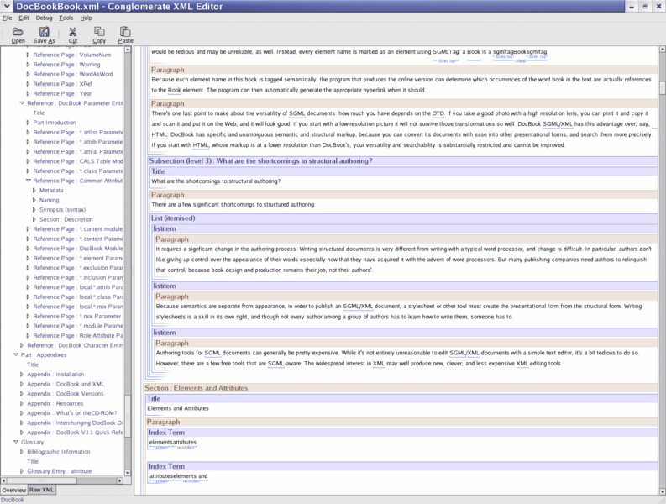The image size is (666, 504).
Task: Click Section : Elements and Attributes header
Action: pyautogui.click(x=400, y=388)
